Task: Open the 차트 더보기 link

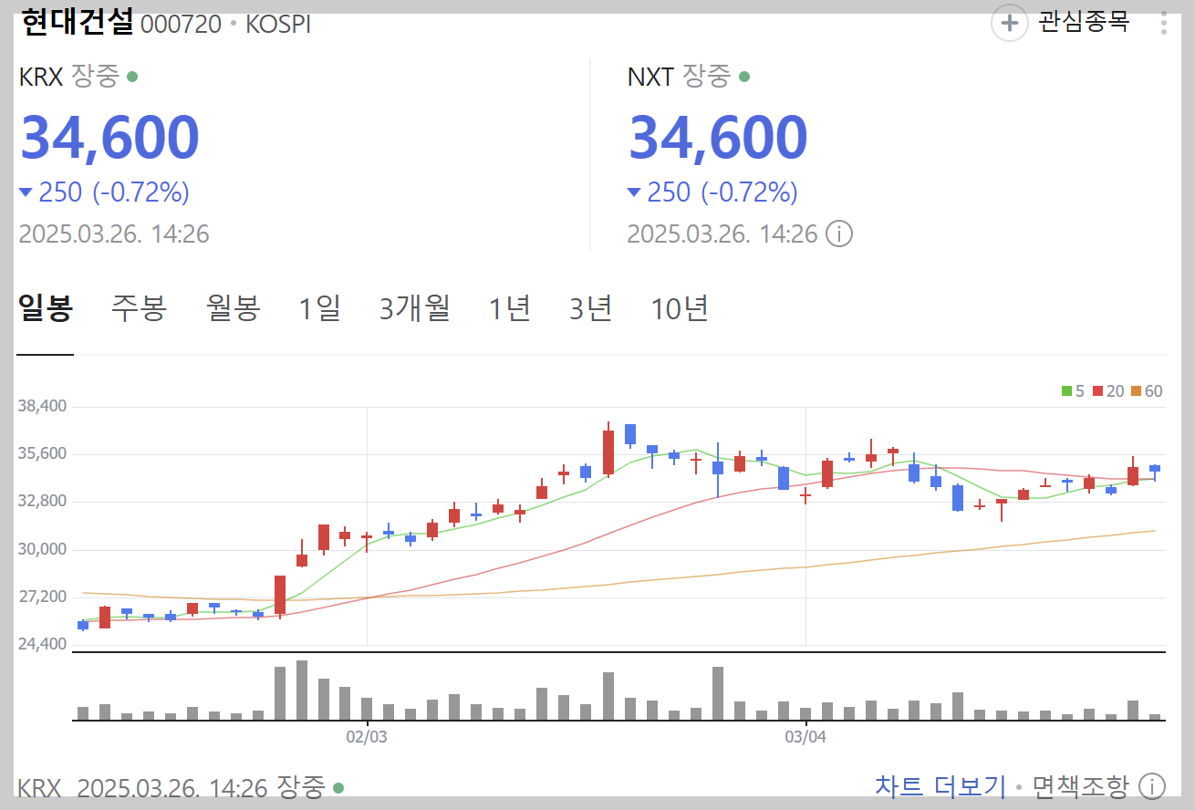Action: pyautogui.click(x=940, y=786)
